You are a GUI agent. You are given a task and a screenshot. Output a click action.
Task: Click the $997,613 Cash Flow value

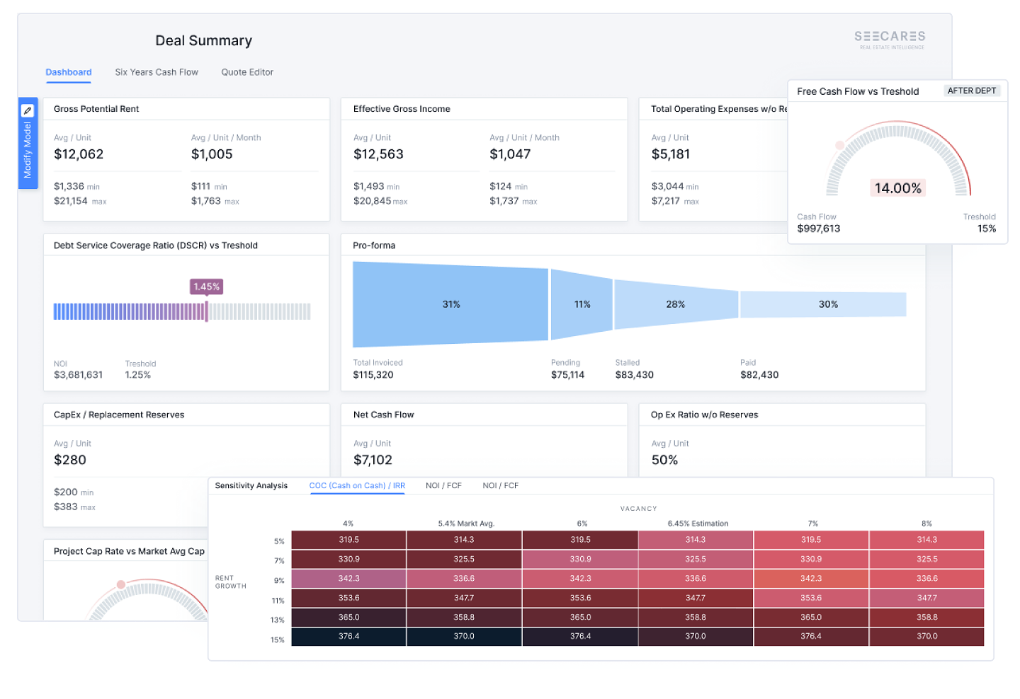(819, 229)
